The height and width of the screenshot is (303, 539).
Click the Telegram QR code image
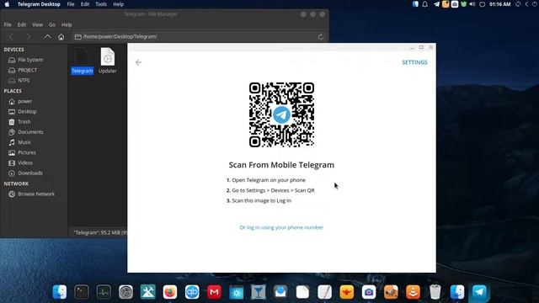281,114
